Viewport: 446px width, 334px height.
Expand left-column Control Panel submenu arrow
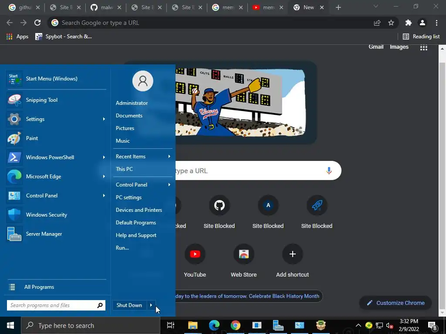click(x=104, y=196)
